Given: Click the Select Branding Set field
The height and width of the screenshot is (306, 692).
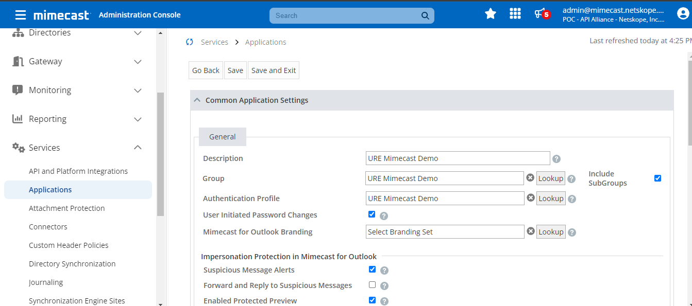Looking at the screenshot, I should coord(445,232).
